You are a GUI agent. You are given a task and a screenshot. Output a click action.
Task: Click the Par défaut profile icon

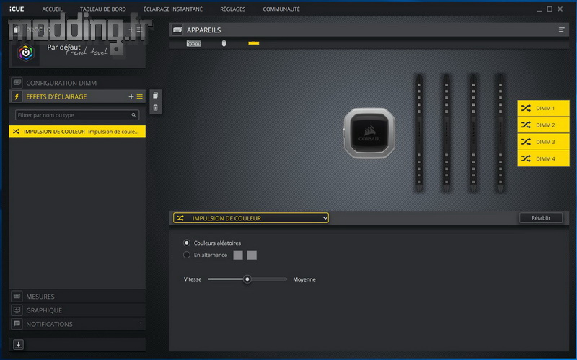click(26, 53)
